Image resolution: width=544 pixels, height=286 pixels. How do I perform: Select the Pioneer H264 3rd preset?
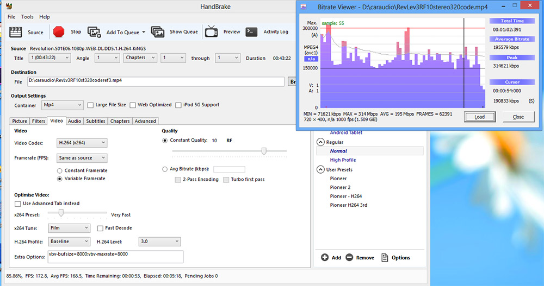click(x=348, y=205)
